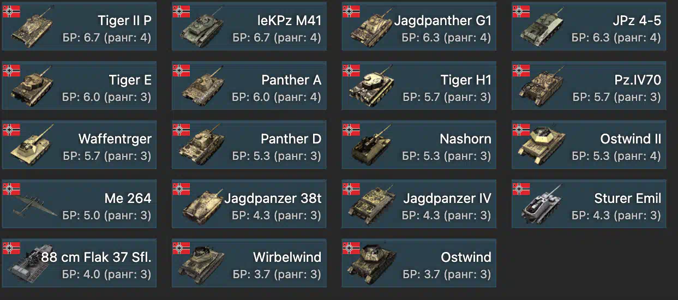Screen dimensions: 678x300
Task: Pick the Panther D vehicle card
Action: [249, 144]
